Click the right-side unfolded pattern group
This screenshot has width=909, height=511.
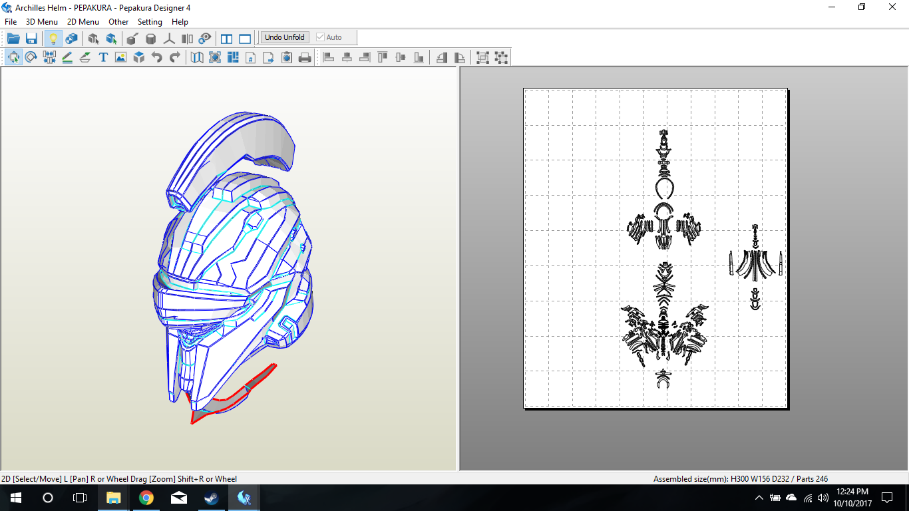pos(755,267)
